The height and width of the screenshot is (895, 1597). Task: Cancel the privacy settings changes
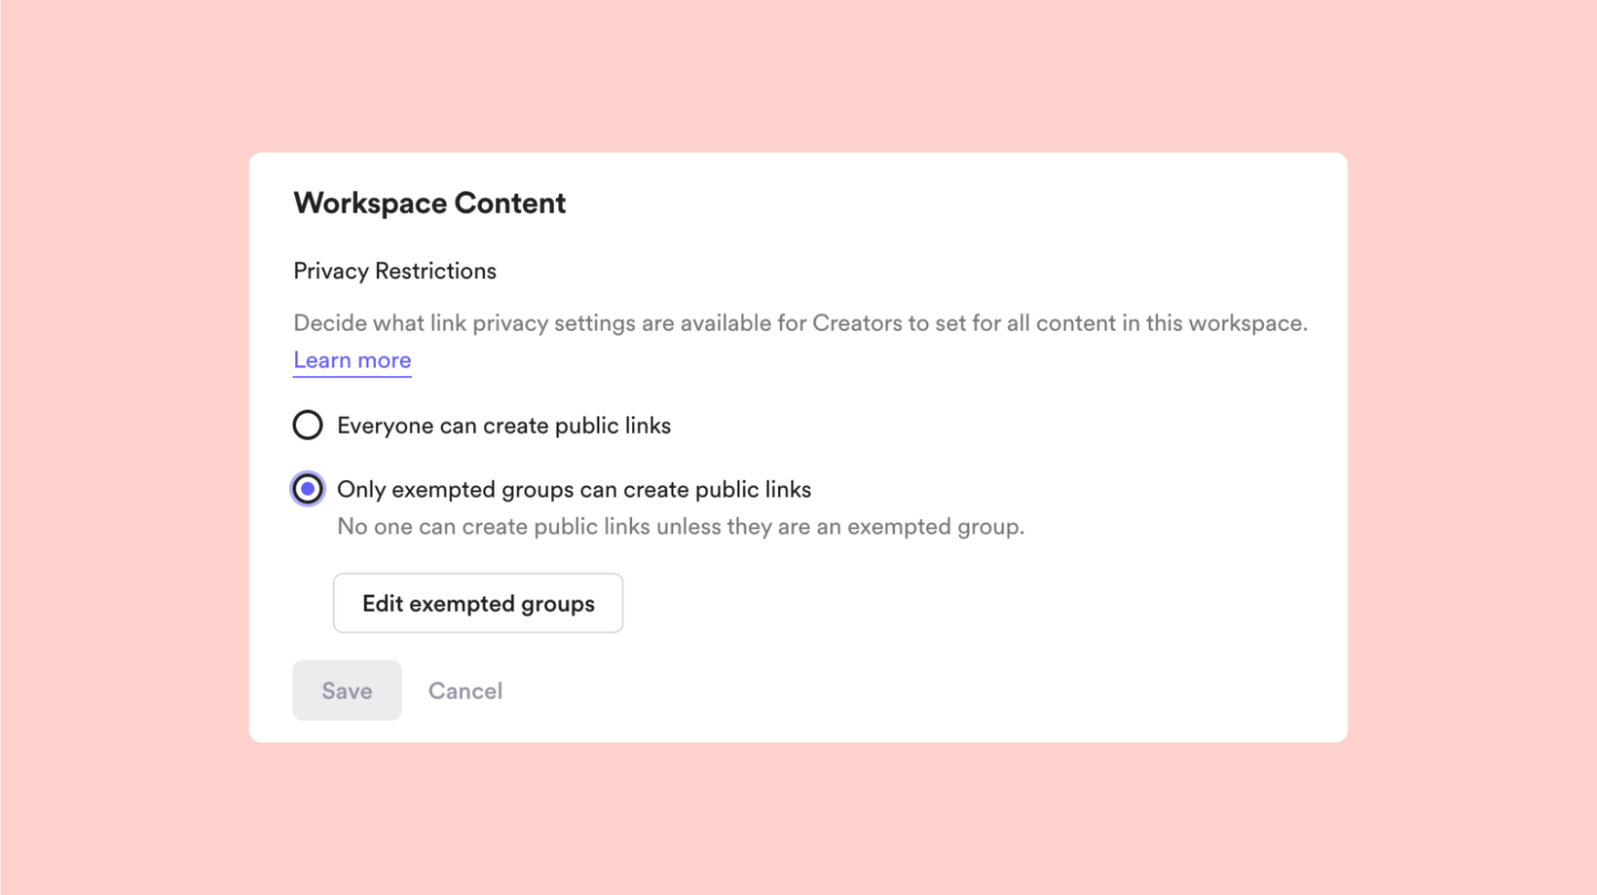click(465, 690)
